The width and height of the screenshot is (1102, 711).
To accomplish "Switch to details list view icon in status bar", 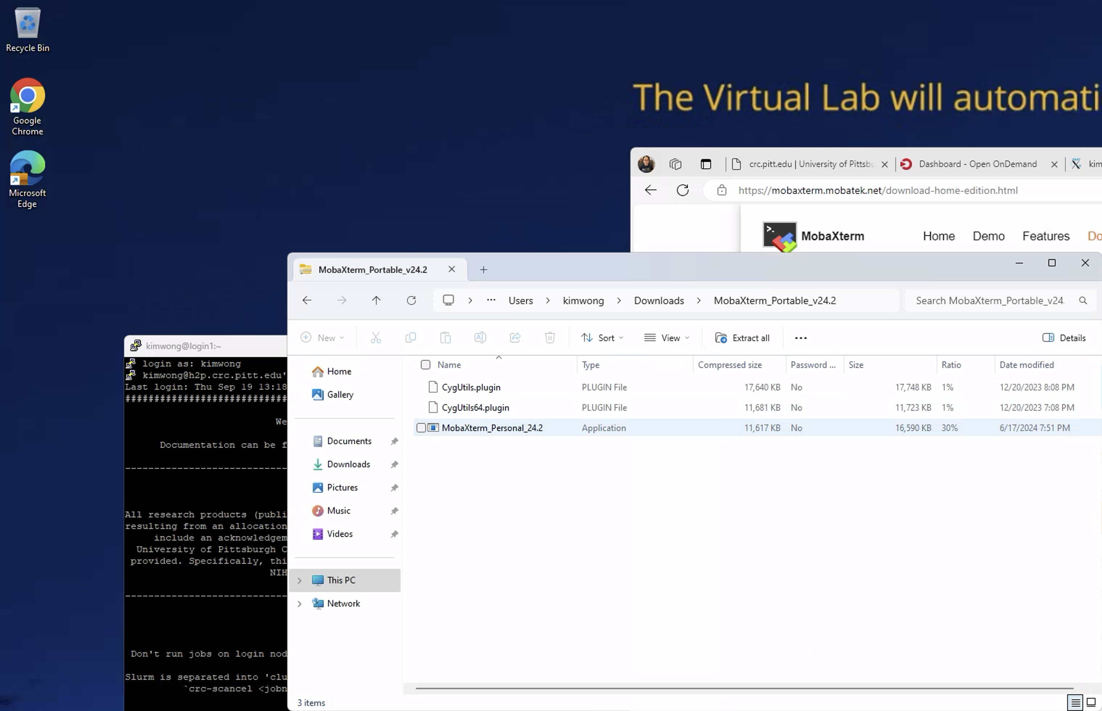I will [x=1076, y=703].
